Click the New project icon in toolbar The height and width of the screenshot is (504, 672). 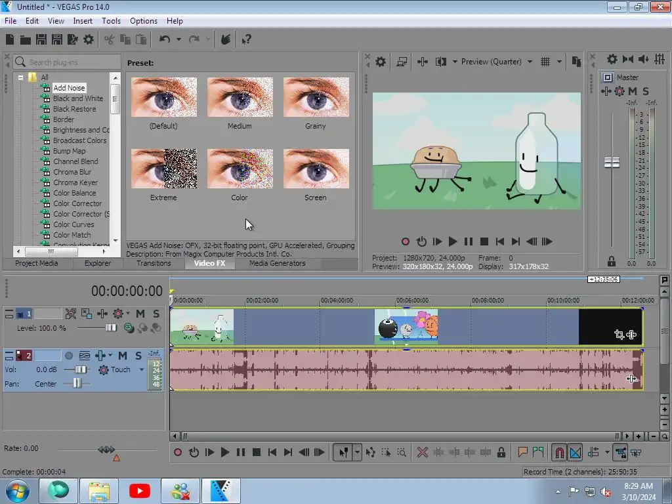(x=10, y=39)
